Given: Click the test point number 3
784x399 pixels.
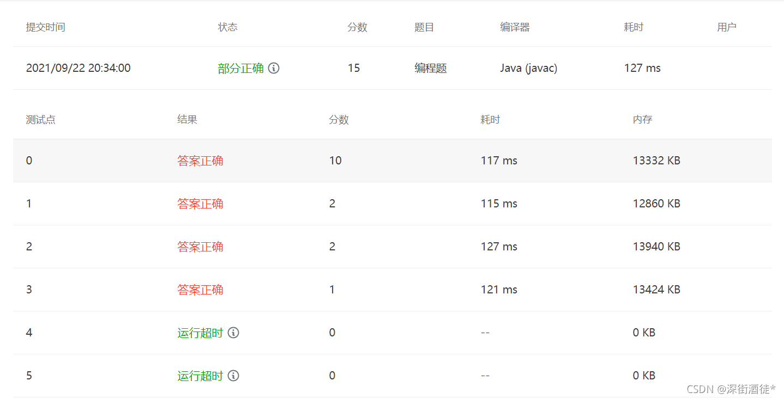Looking at the screenshot, I should [x=29, y=290].
